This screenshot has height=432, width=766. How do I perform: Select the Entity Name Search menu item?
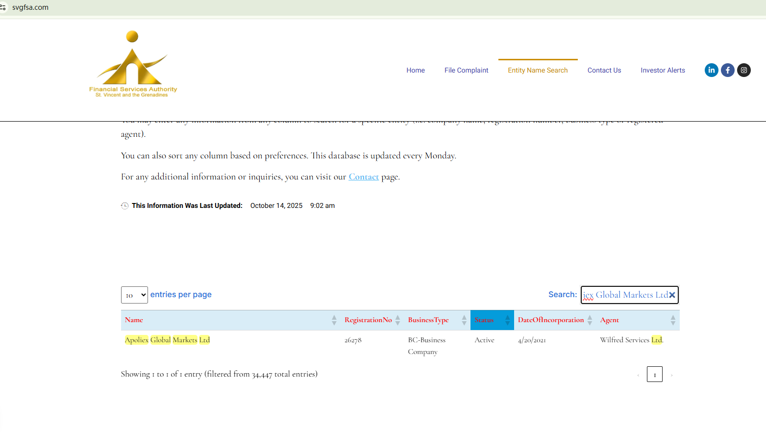[x=538, y=70]
